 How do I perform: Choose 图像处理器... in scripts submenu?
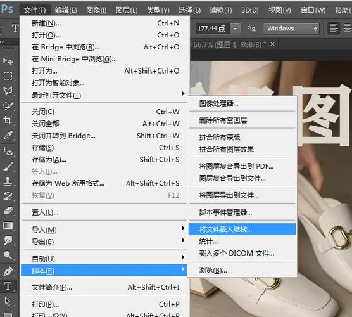242,103
